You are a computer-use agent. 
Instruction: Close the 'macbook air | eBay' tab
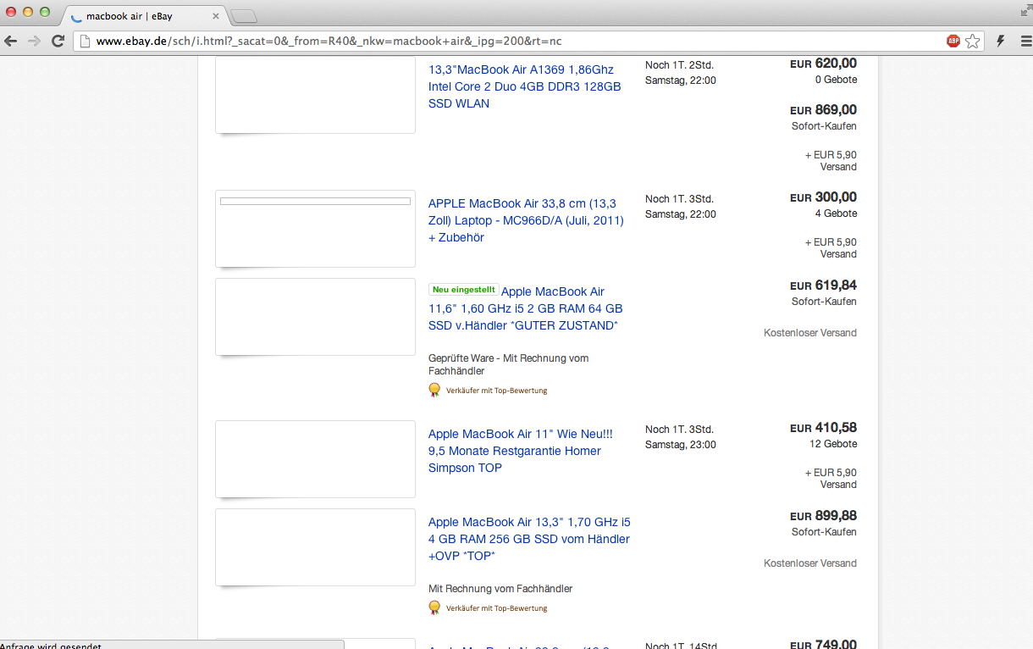(x=216, y=16)
